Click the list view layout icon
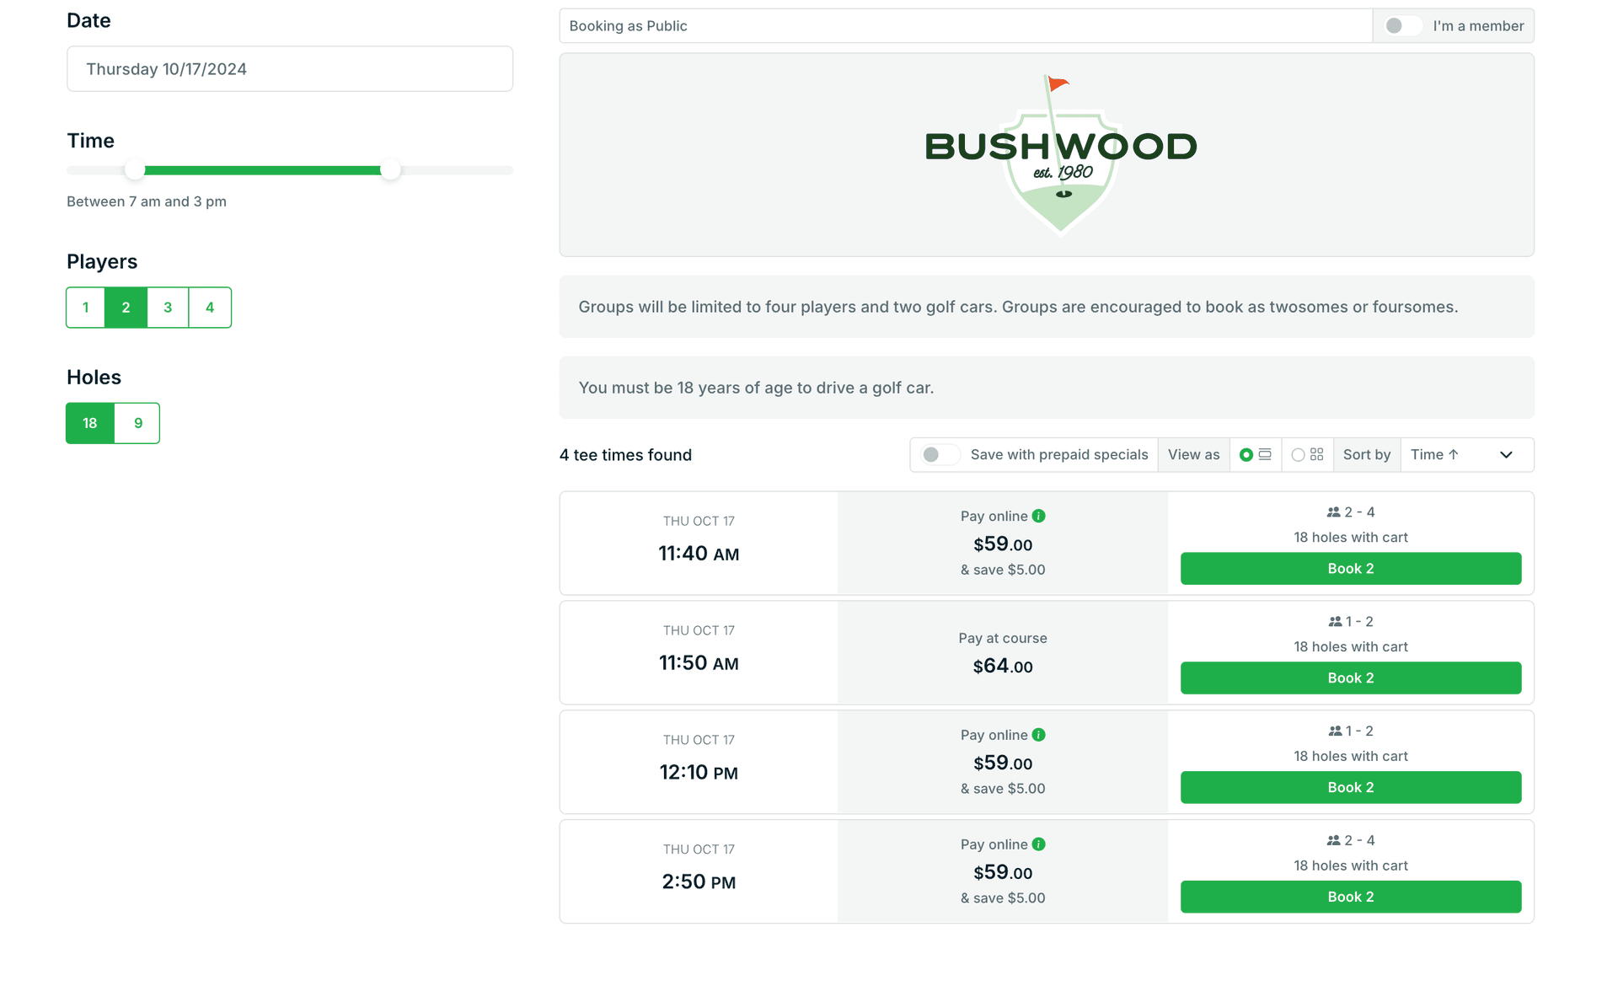 click(1265, 454)
